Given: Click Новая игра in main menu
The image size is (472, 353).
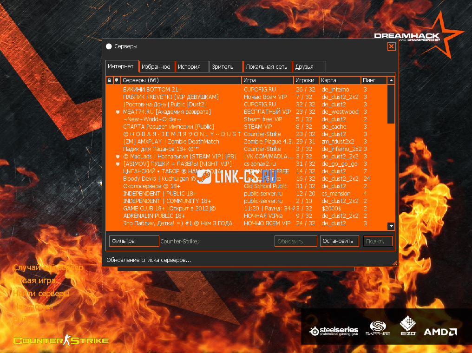Looking at the screenshot, I should point(35,281).
